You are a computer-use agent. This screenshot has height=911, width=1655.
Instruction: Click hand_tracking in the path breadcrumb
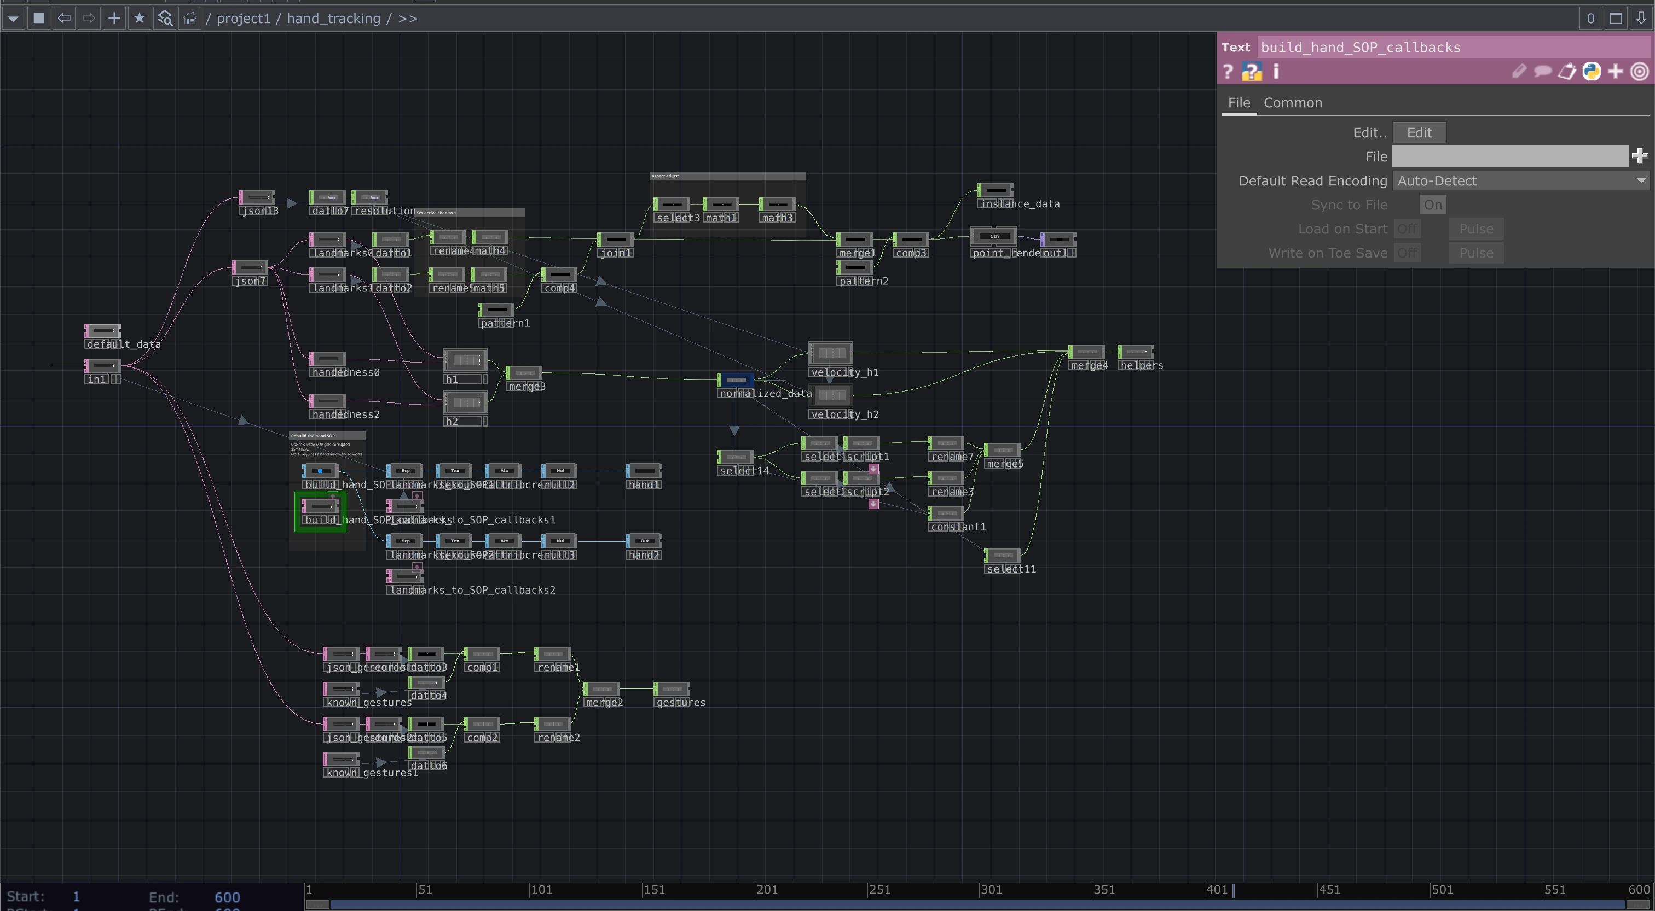pos(333,19)
